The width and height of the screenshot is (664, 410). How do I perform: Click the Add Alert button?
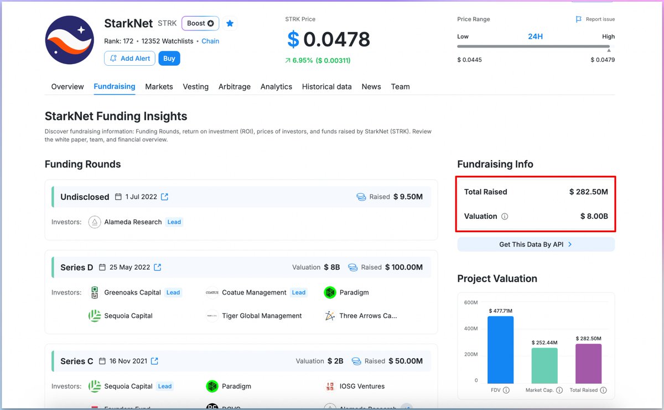click(x=129, y=59)
